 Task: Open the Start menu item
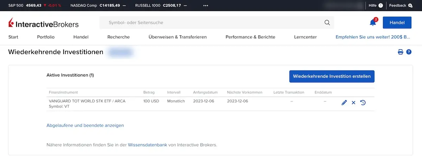coord(13,37)
